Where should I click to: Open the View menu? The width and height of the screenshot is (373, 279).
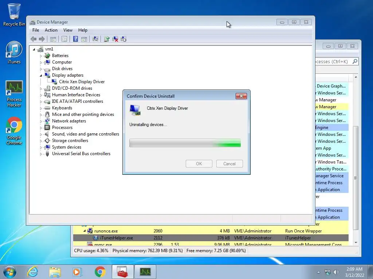click(x=68, y=30)
